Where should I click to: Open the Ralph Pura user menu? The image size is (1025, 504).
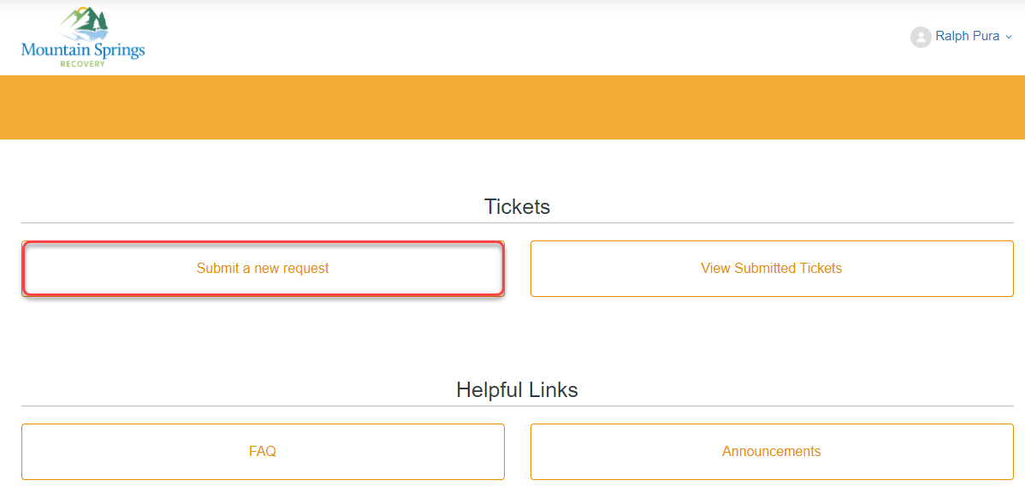pyautogui.click(x=967, y=37)
